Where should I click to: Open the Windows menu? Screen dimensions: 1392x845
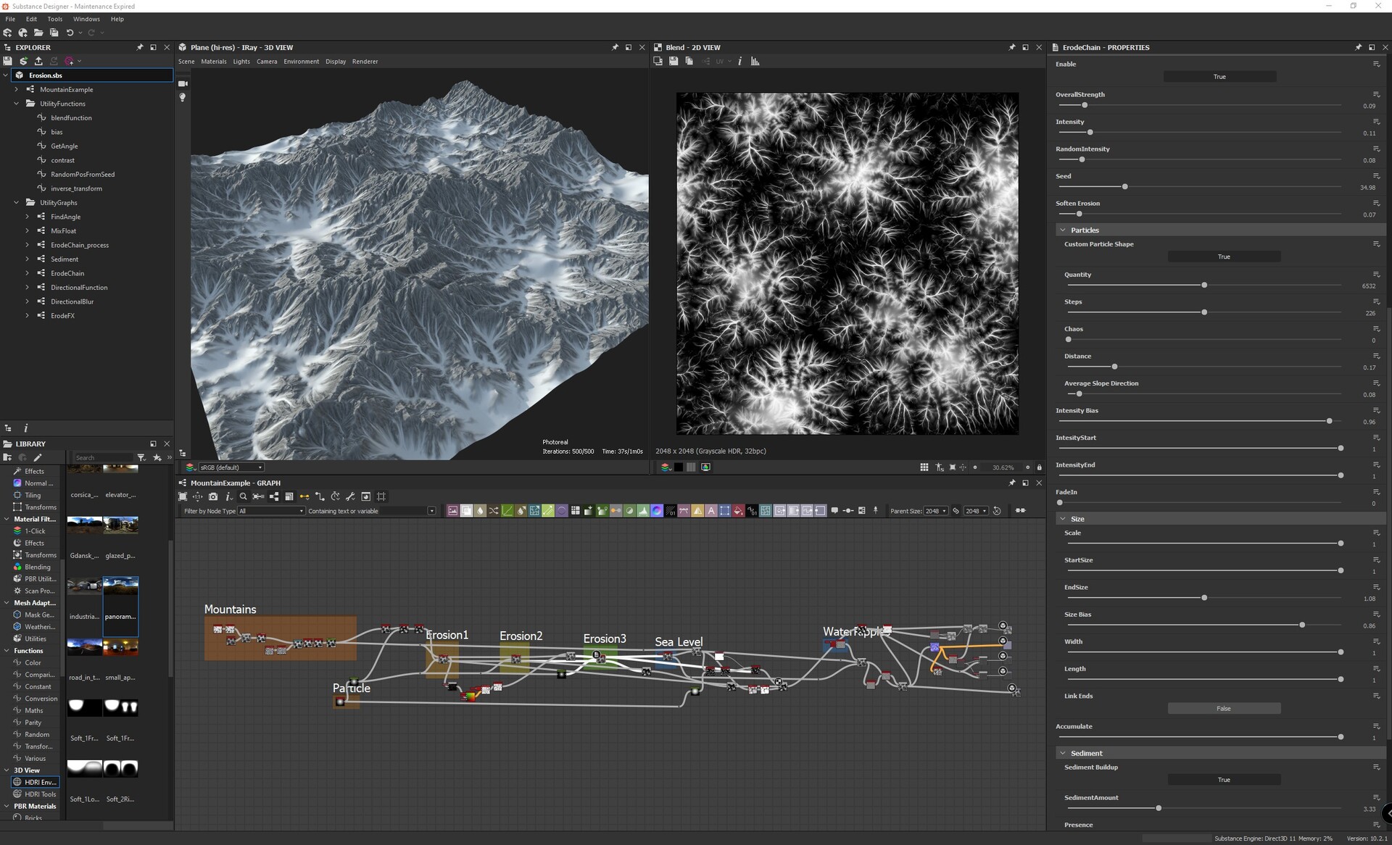pos(86,19)
